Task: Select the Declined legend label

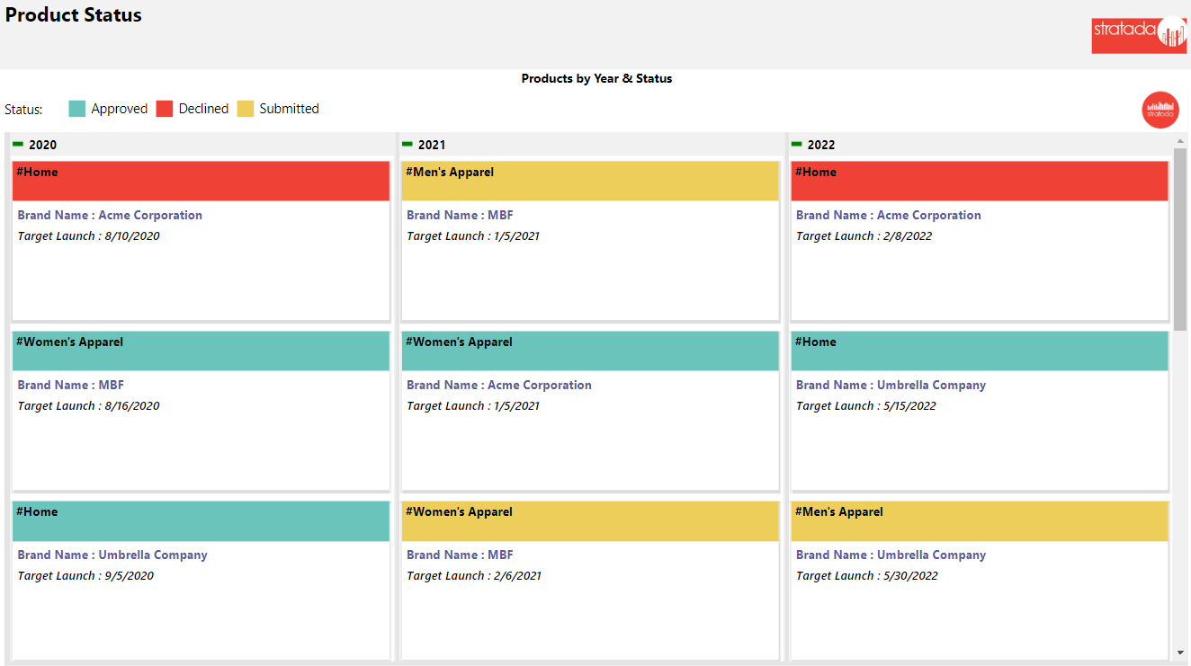Action: coord(204,109)
